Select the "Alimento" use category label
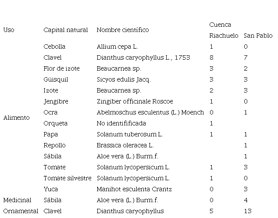 point(16,118)
